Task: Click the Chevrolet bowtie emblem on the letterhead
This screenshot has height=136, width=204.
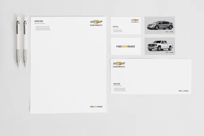Action: 96,22
